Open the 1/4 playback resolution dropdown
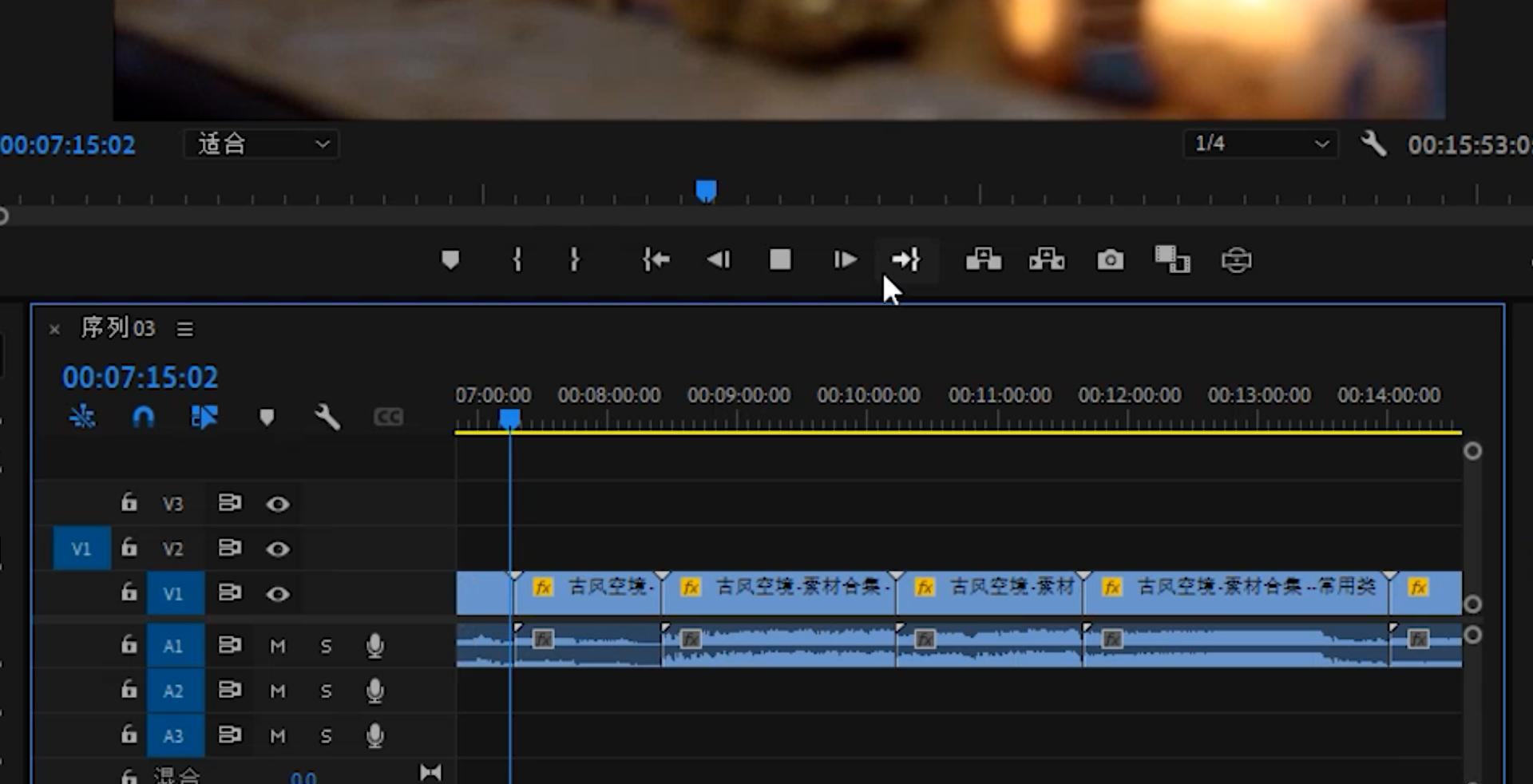The height and width of the screenshot is (784, 1533). coord(1260,145)
